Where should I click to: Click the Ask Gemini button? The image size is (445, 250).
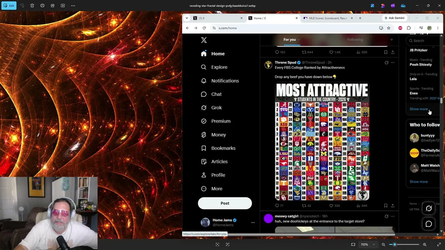pos(394,18)
